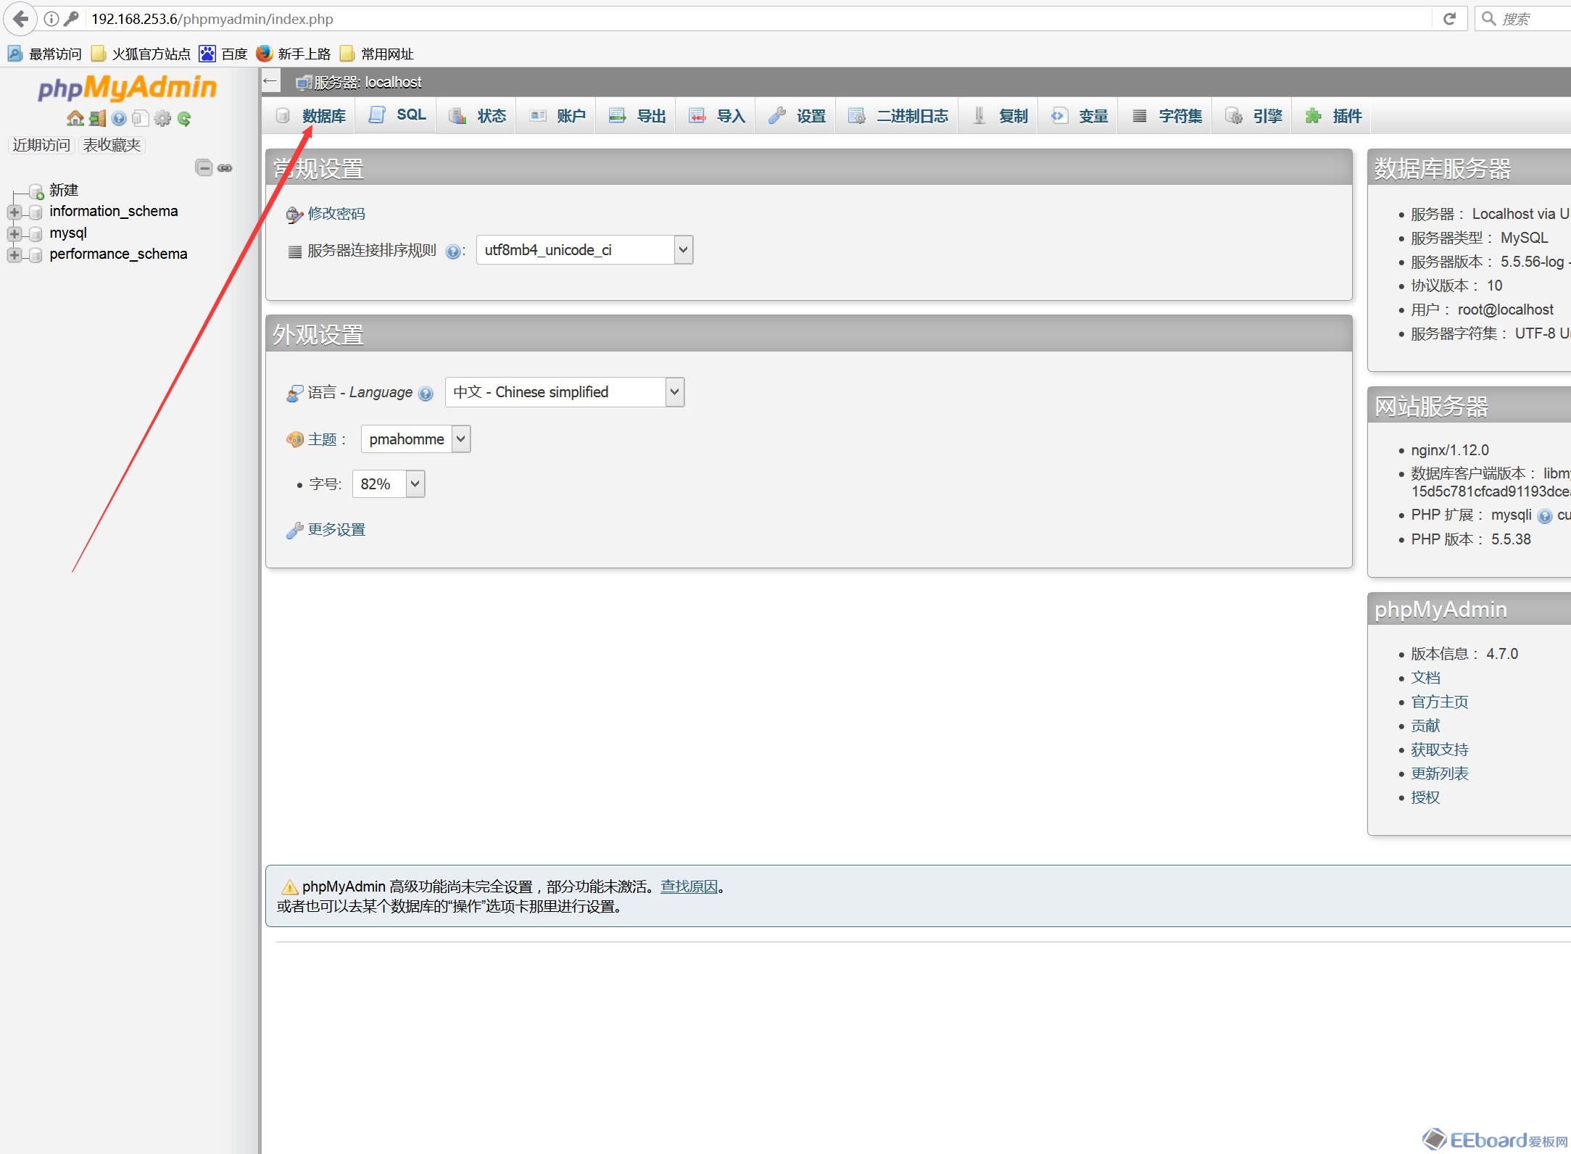This screenshot has width=1571, height=1154.
Task: Click the server icon before 服务器: localhost
Action: 303,83
